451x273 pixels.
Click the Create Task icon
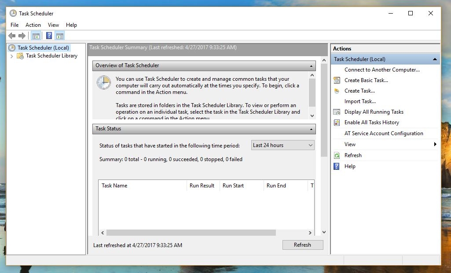pyautogui.click(x=337, y=91)
